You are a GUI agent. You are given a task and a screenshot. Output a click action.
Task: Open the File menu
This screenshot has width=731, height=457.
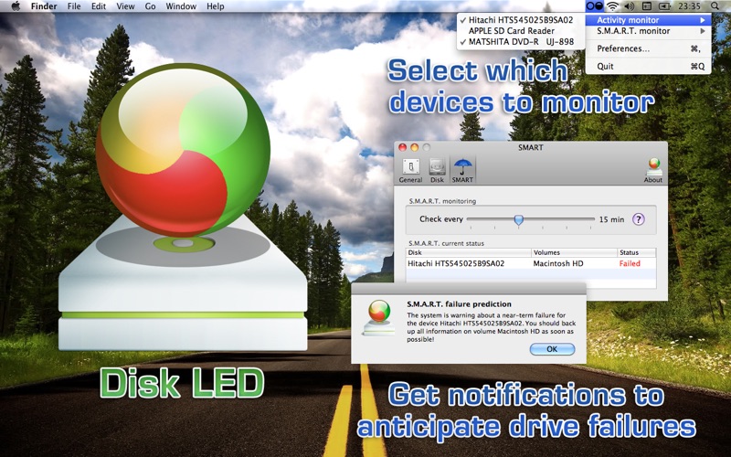point(74,6)
